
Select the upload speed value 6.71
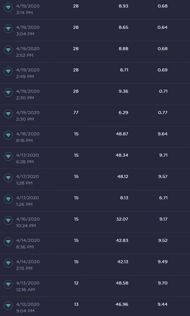point(163,198)
